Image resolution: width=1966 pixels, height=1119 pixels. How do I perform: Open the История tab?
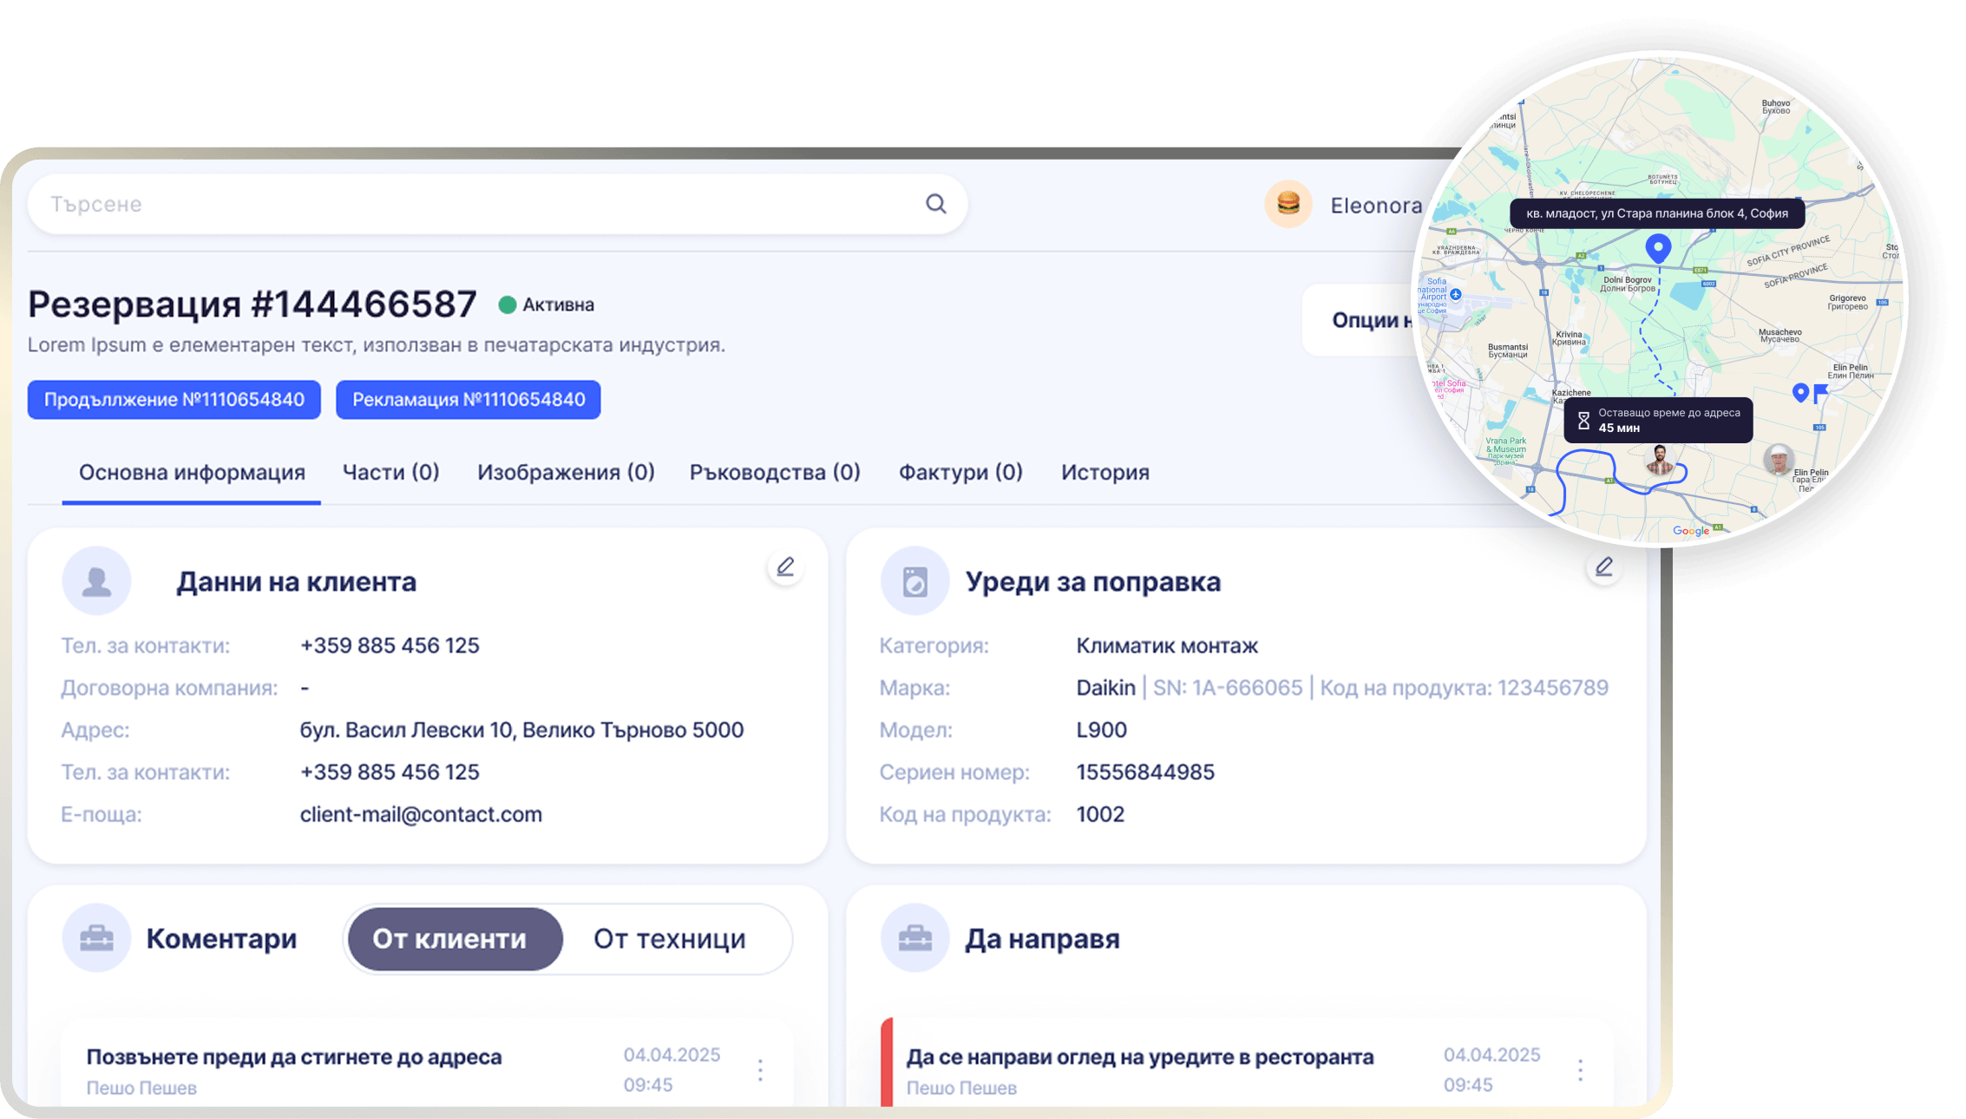[1104, 473]
